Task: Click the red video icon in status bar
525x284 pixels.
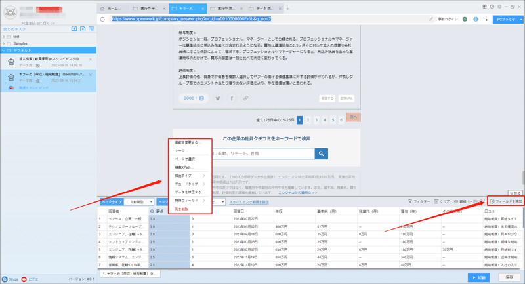Action: coord(24,279)
